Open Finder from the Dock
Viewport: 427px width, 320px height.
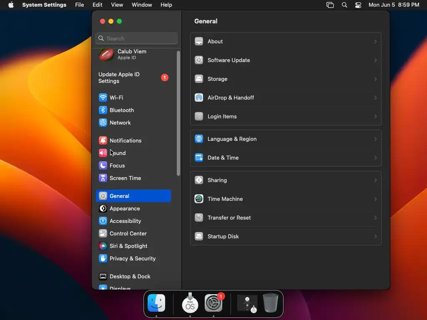156,303
